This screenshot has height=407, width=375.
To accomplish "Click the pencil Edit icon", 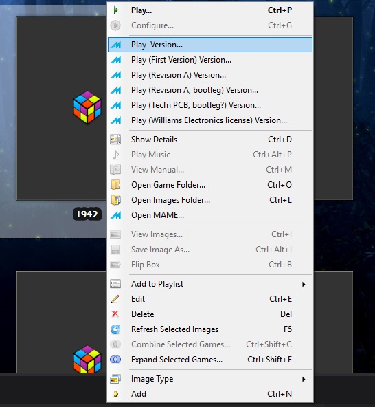I will [115, 299].
